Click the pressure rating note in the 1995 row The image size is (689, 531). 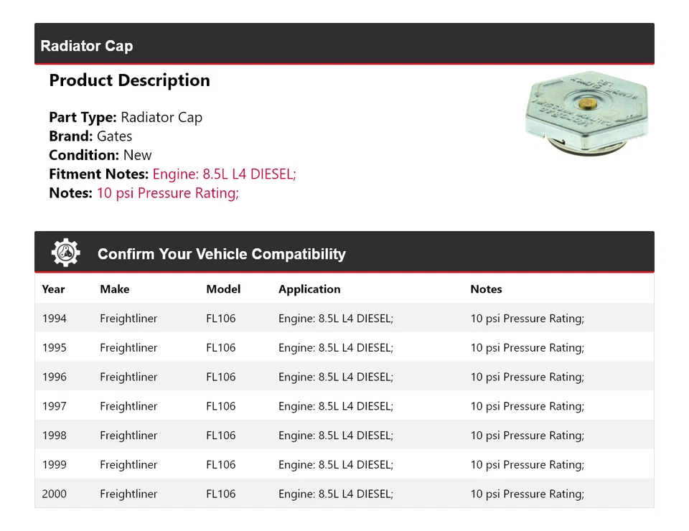pos(528,348)
